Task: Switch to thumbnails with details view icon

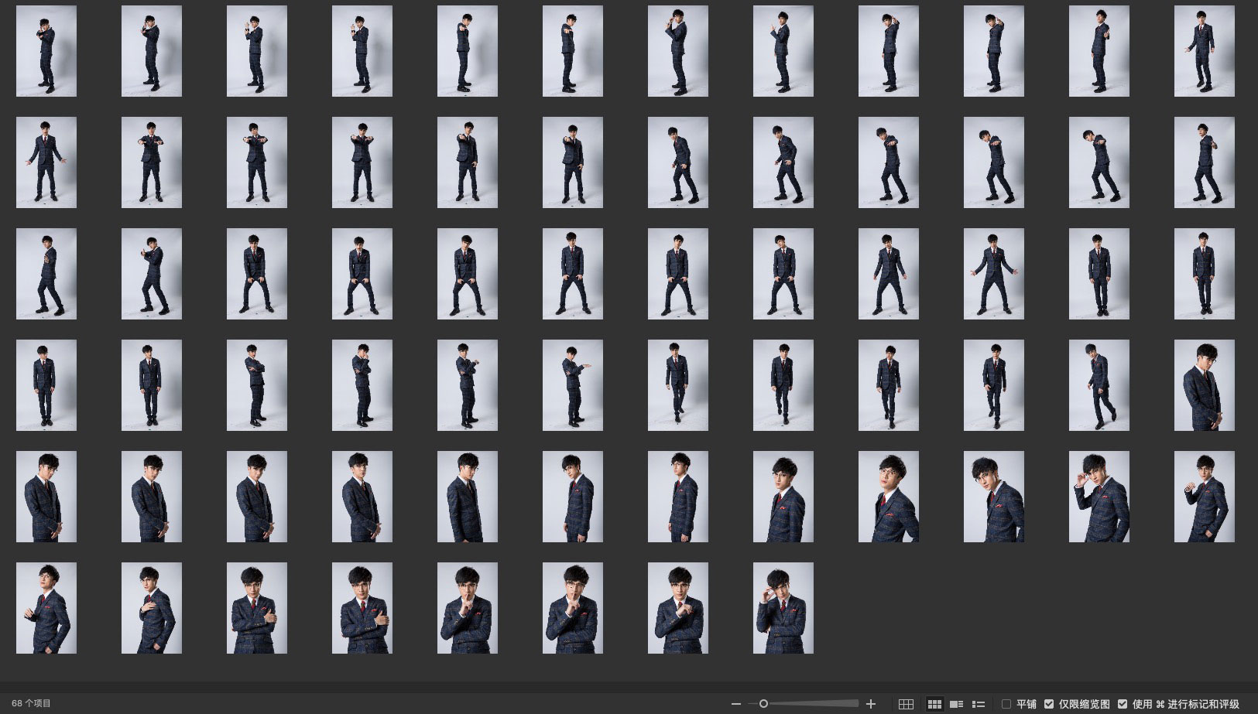Action: tap(956, 704)
